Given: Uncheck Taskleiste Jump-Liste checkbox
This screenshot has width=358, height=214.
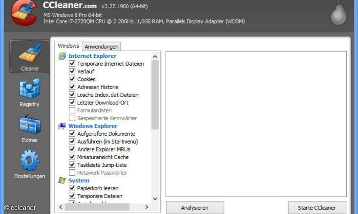Looking at the screenshot, I should pos(72,165).
